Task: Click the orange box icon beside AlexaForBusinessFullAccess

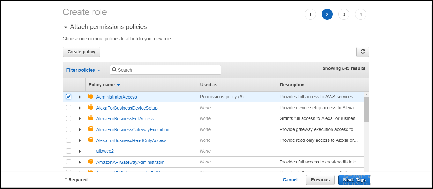Action: click(91, 118)
